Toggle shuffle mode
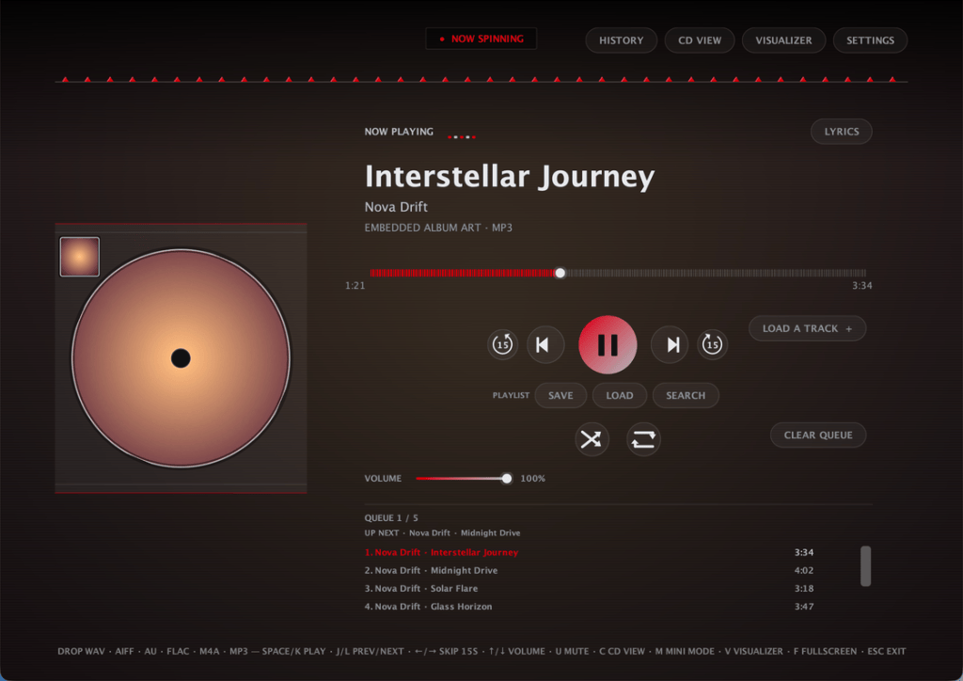Image resolution: width=963 pixels, height=681 pixels. (592, 439)
